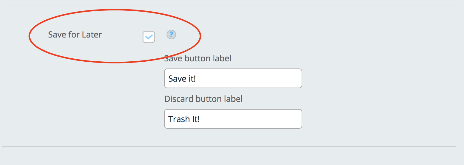The image size is (464, 165).
Task: Disable the Save for Later option
Action: [x=149, y=37]
